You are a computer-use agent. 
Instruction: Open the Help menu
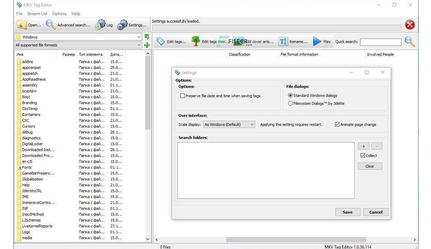pos(76,13)
